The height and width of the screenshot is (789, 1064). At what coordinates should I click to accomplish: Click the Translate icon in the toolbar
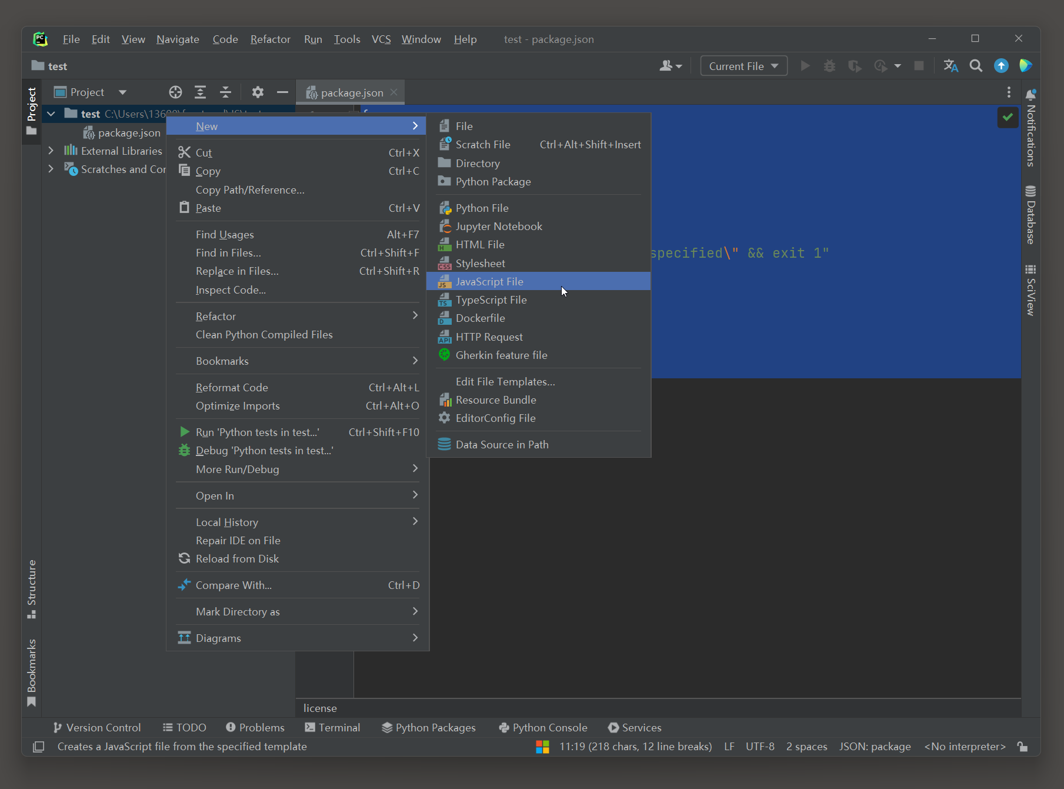pyautogui.click(x=950, y=66)
